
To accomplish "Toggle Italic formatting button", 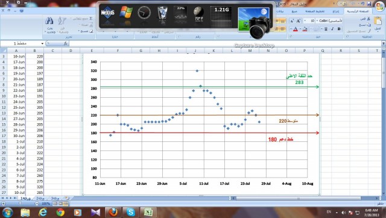I will [x=332, y=29].
